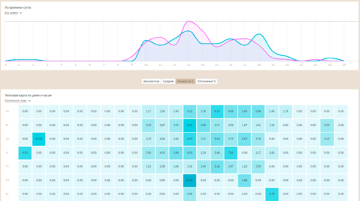
Task: Click the 5.26 cell in the Friday row
Action: click(217, 167)
